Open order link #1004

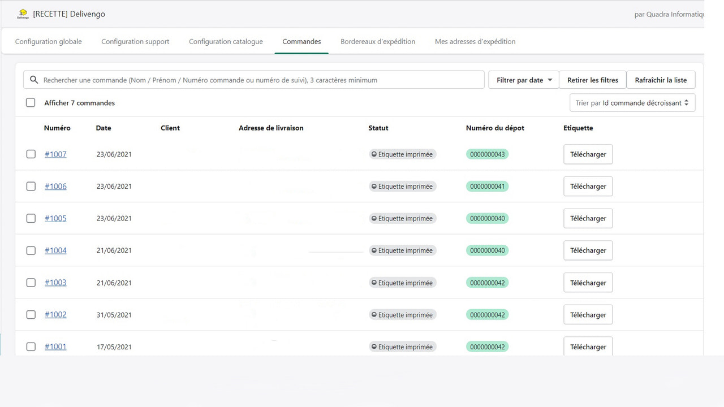point(55,250)
